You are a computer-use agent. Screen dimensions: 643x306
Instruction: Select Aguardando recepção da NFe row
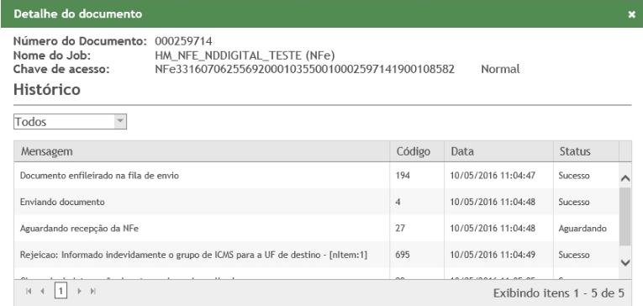[317, 228]
